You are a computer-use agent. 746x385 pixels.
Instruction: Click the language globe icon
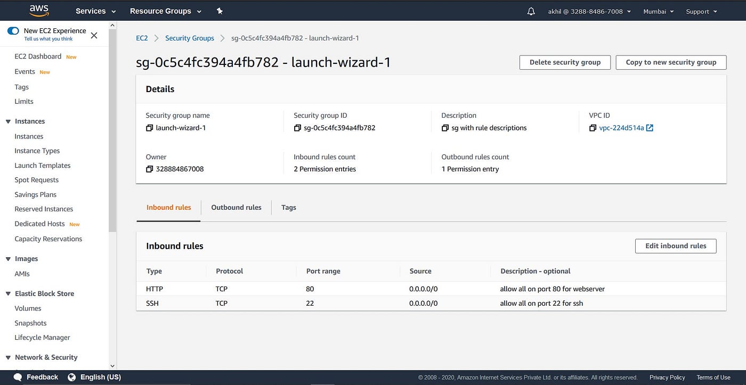72,377
